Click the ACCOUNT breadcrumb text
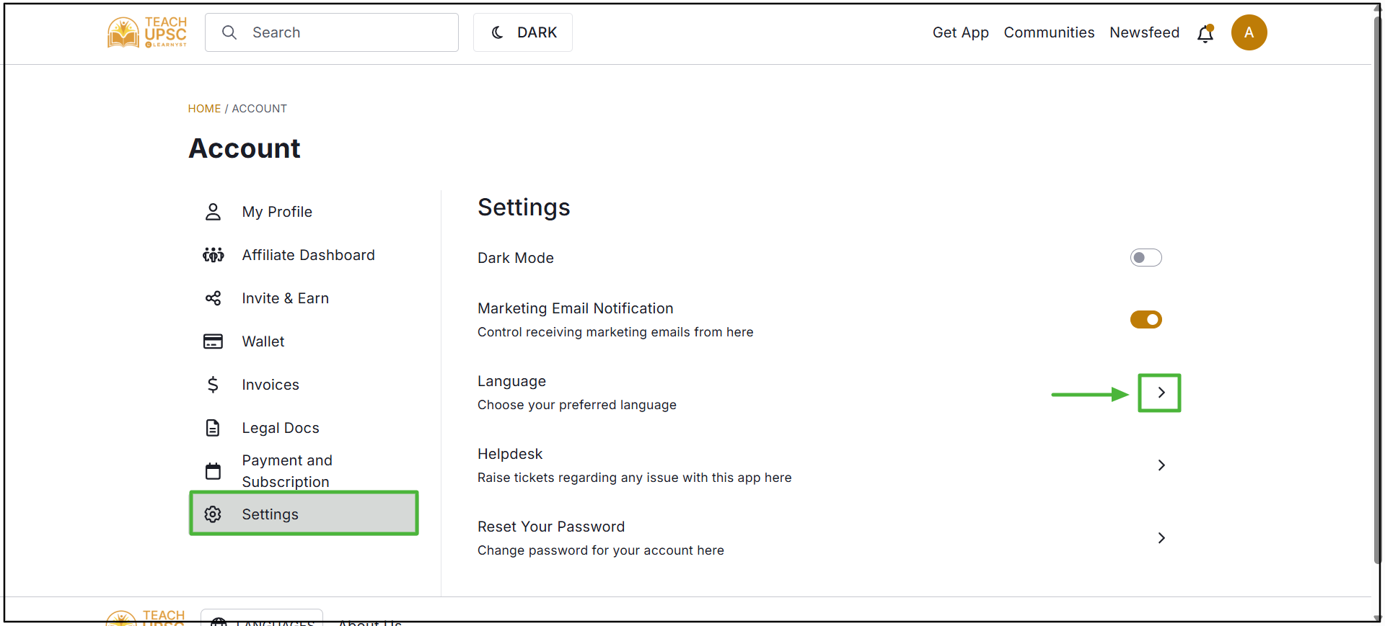 (259, 109)
